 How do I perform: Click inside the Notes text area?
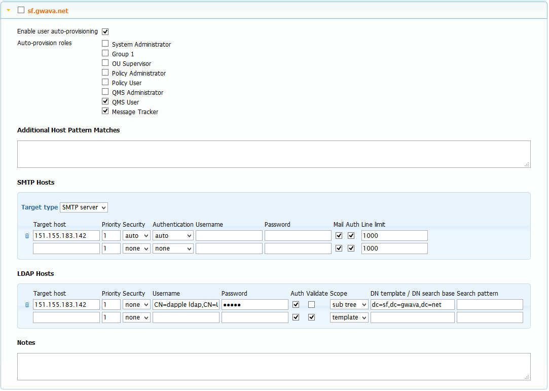click(274, 366)
